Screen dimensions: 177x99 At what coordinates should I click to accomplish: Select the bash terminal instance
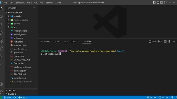[x=152, y=42]
